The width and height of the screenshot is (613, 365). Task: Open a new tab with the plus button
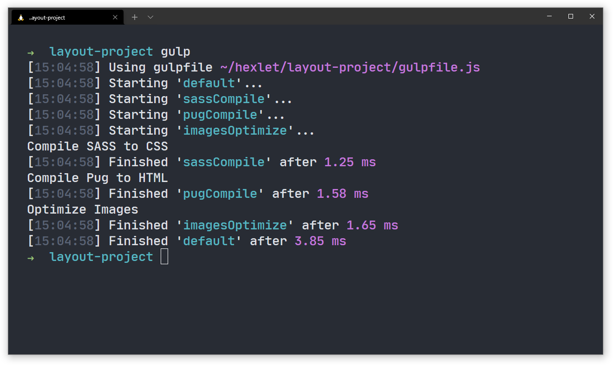135,17
